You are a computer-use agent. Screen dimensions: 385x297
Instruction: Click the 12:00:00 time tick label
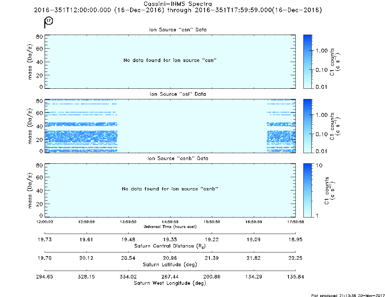(x=45, y=222)
